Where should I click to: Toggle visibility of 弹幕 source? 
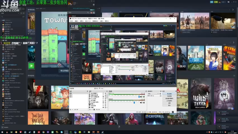tap(103, 107)
